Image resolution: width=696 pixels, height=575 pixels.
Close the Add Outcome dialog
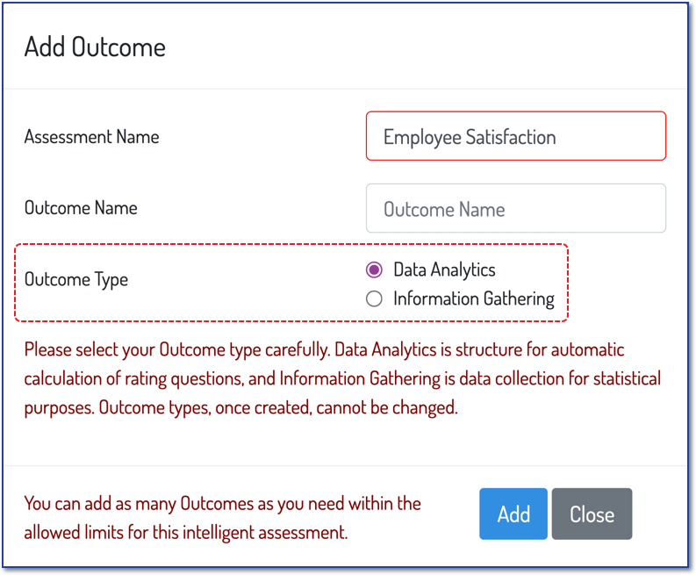[592, 514]
